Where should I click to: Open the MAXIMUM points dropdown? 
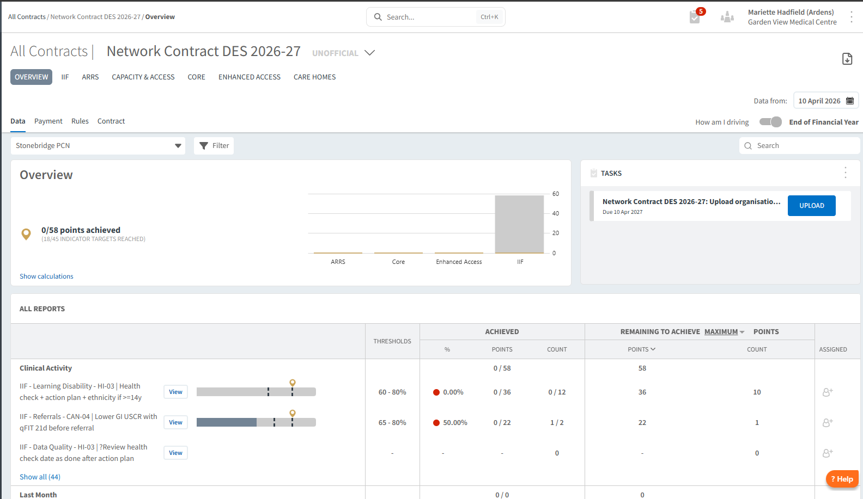point(724,332)
